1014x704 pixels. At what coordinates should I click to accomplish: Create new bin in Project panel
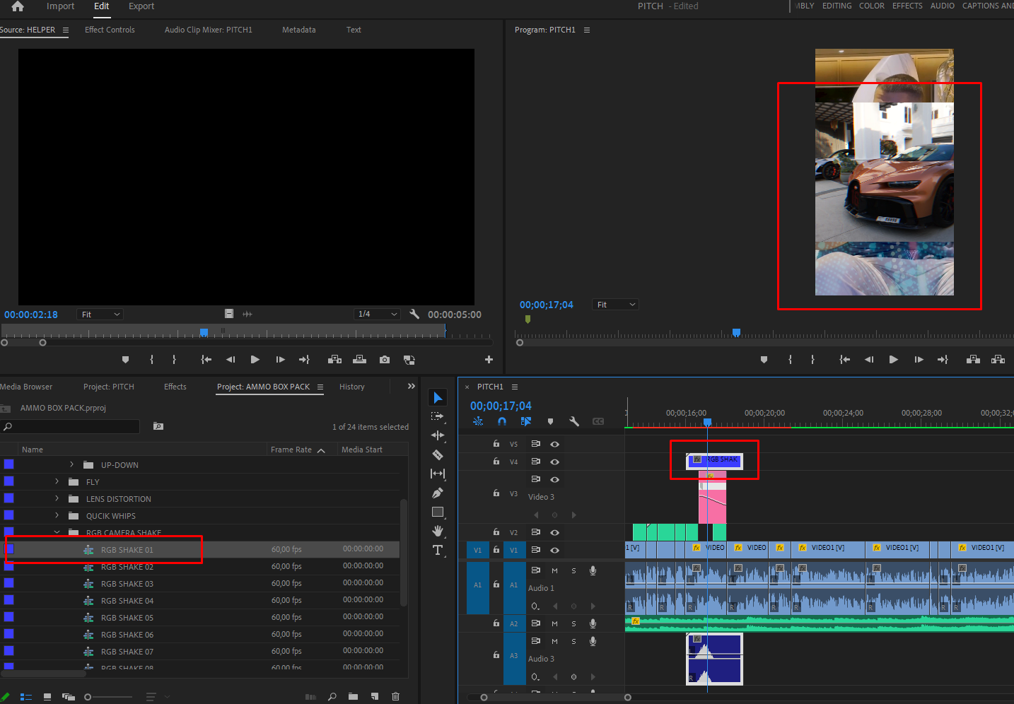click(x=353, y=697)
